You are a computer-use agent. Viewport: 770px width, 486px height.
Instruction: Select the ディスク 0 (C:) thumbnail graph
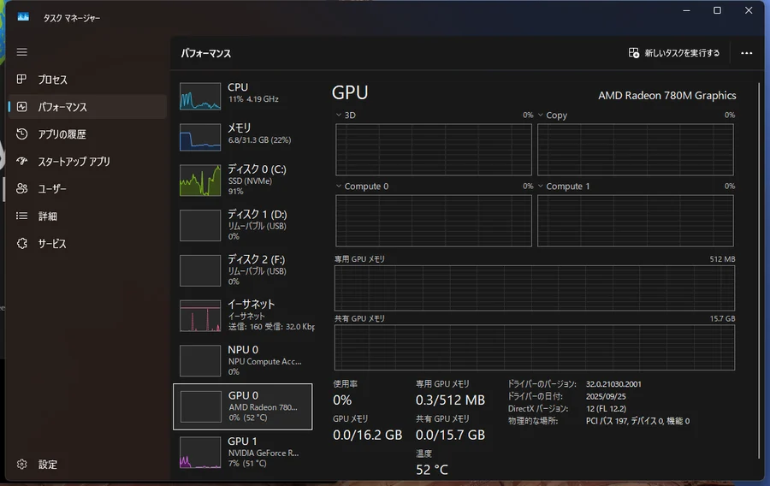200,181
